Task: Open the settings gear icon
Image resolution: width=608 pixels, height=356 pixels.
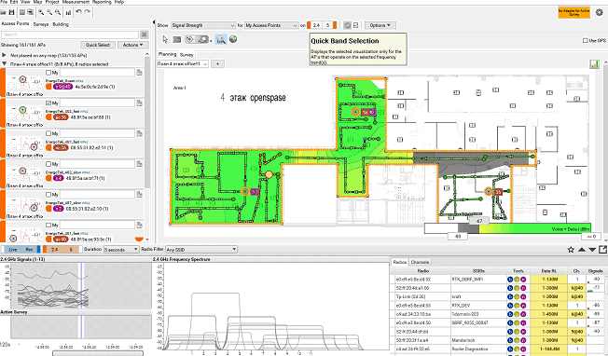Action: pos(599,12)
